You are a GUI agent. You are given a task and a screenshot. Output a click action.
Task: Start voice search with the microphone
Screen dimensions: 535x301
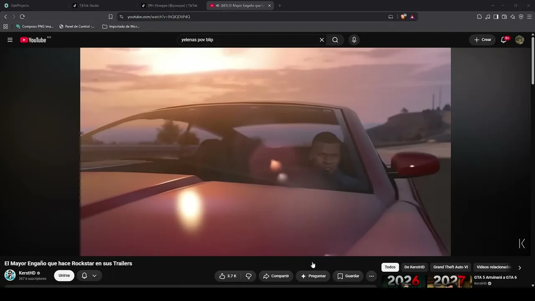(x=354, y=40)
